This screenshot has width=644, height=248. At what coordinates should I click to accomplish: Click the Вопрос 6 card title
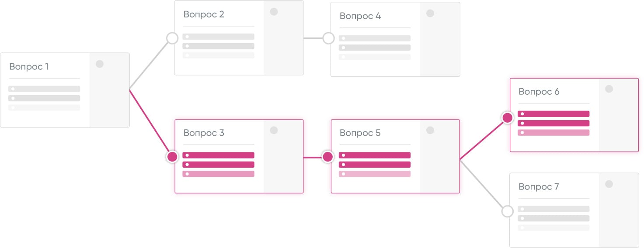[x=539, y=92]
